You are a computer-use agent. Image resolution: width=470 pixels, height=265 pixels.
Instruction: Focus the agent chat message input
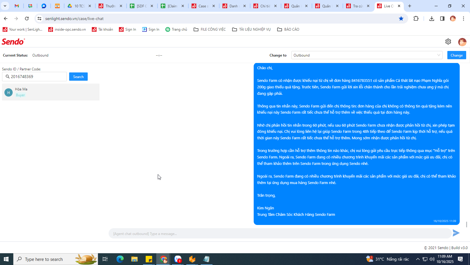click(x=280, y=233)
